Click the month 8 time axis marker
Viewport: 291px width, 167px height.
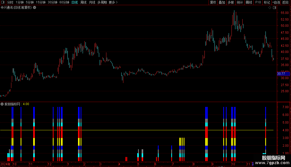[x=194, y=164]
